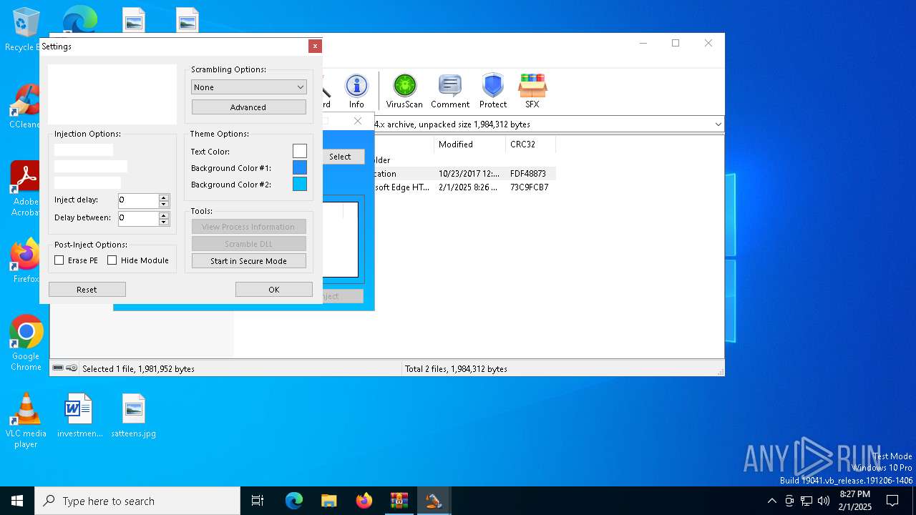Enable the Hide Module checkbox

[x=112, y=260]
